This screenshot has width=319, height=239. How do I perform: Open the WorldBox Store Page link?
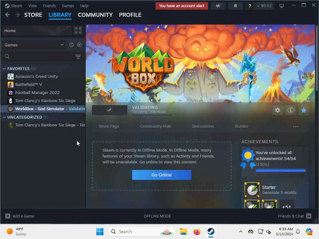pyautogui.click(x=109, y=126)
